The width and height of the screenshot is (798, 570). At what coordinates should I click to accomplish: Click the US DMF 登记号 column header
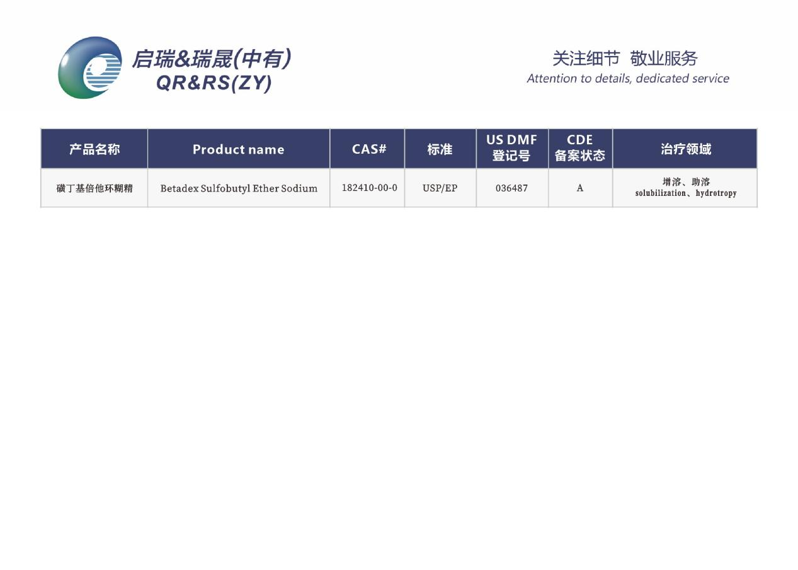(x=512, y=149)
